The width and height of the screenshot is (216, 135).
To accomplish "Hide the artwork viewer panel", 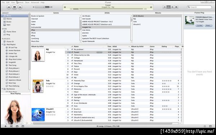I will tap(23, 126).
